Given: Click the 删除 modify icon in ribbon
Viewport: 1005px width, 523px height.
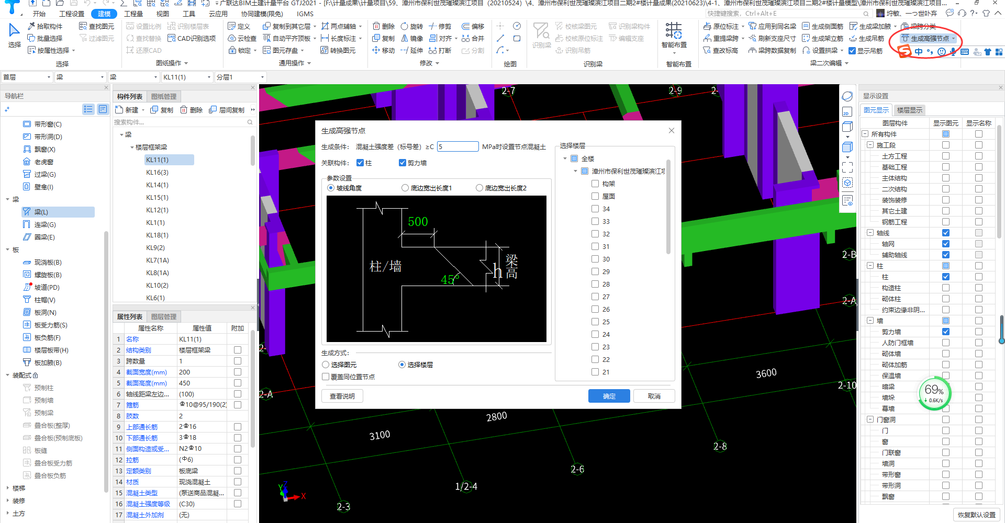Looking at the screenshot, I should point(376,26).
